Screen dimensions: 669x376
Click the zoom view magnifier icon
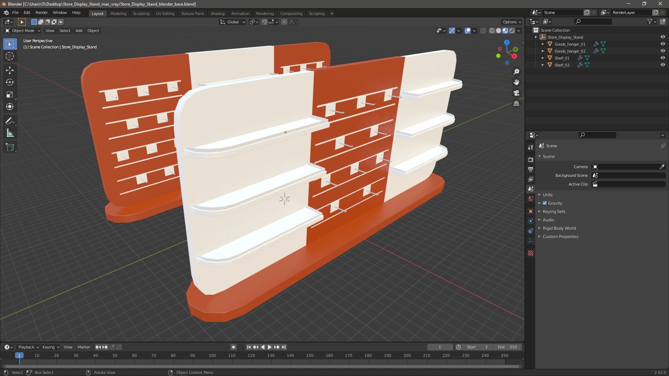516,72
